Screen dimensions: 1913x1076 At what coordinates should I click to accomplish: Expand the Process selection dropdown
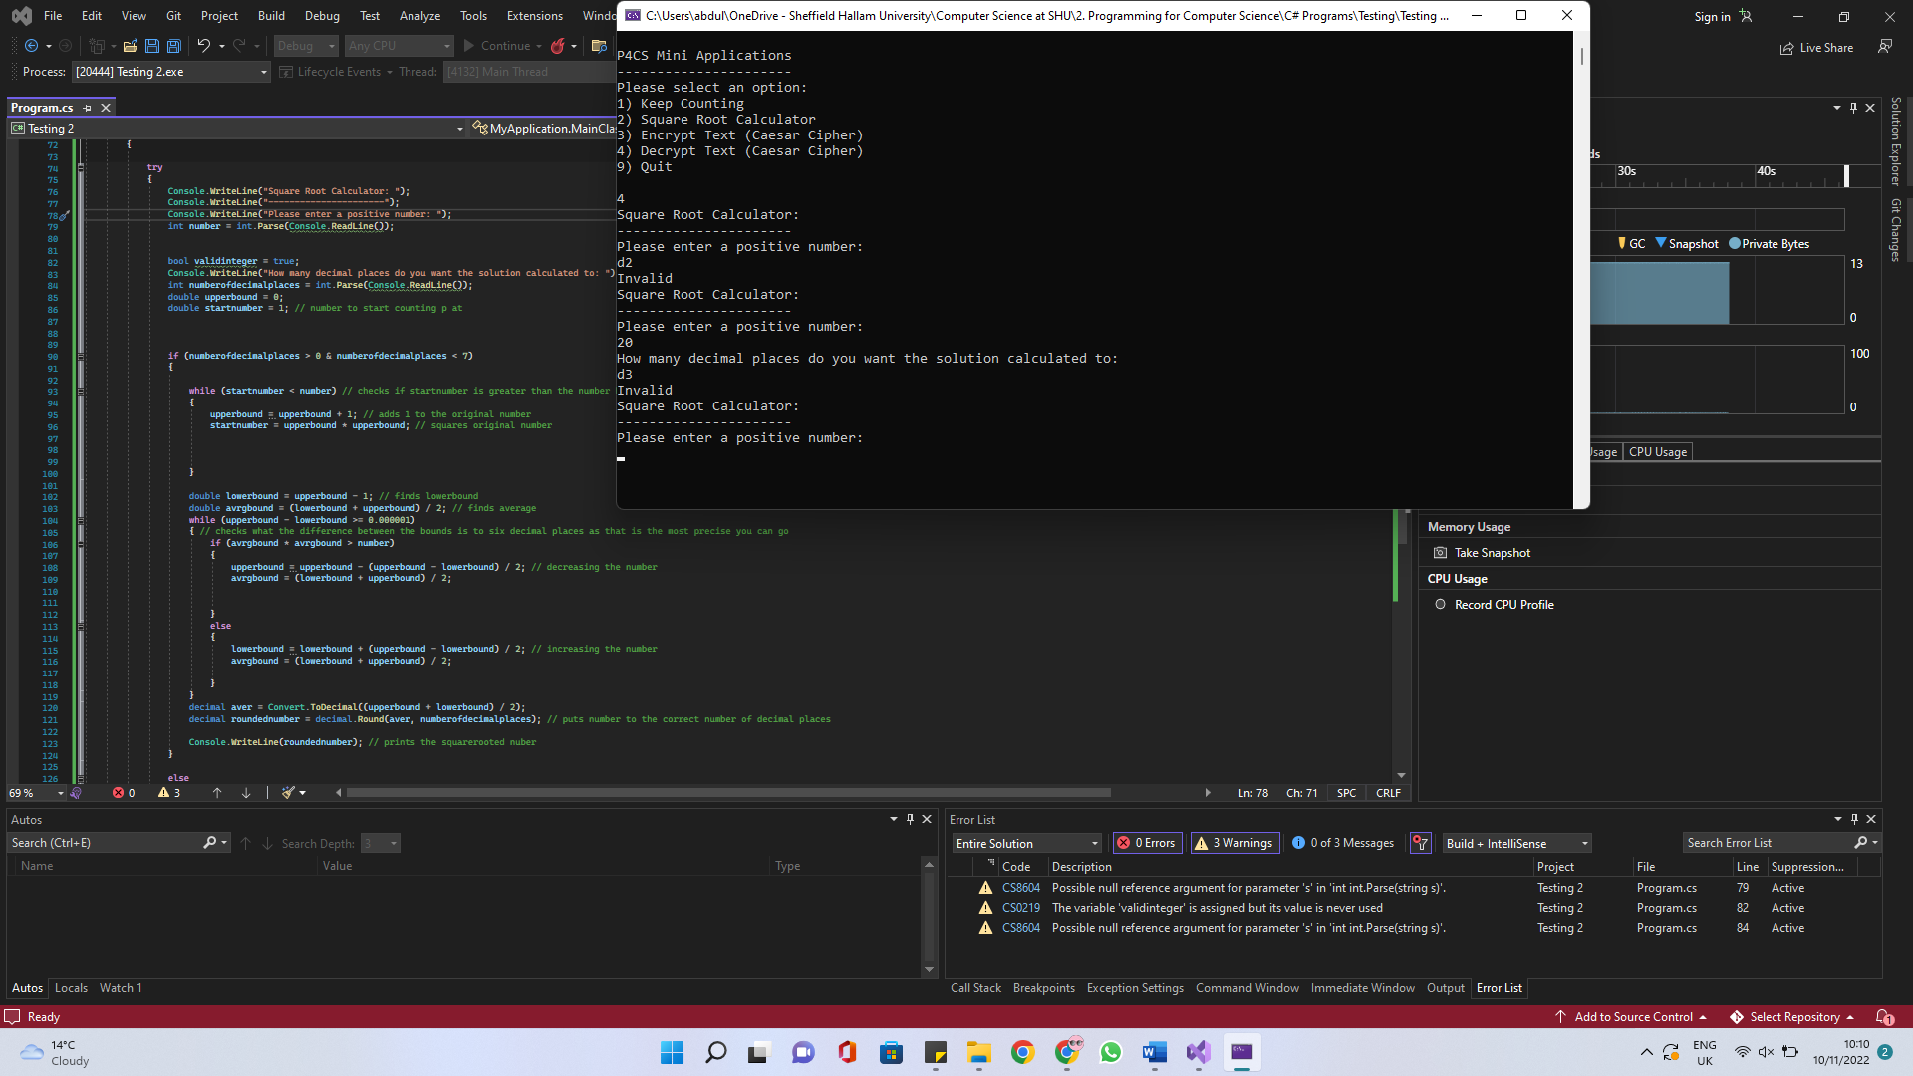tap(263, 72)
